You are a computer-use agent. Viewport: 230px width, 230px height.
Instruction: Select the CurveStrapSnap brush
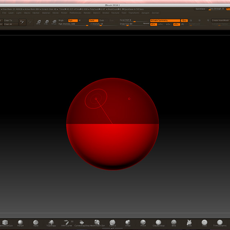pos(82,223)
